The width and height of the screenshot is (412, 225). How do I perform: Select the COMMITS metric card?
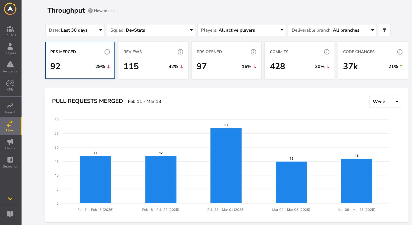click(299, 60)
